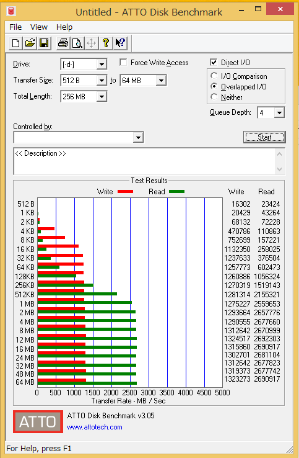Click the Description box scroll up arrow
The height and width of the screenshot is (458, 299).
279,154
